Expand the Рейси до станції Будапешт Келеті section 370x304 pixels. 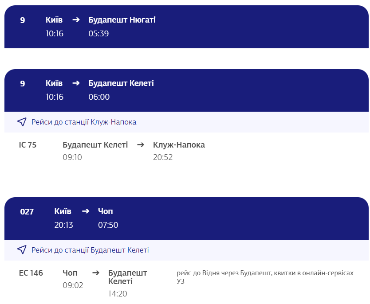tap(90, 250)
